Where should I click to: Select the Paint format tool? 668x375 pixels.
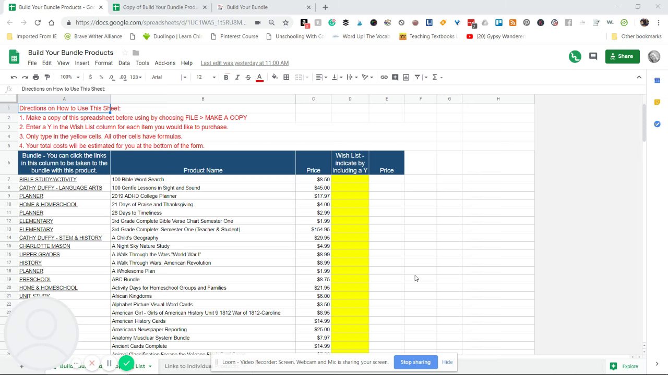47,77
